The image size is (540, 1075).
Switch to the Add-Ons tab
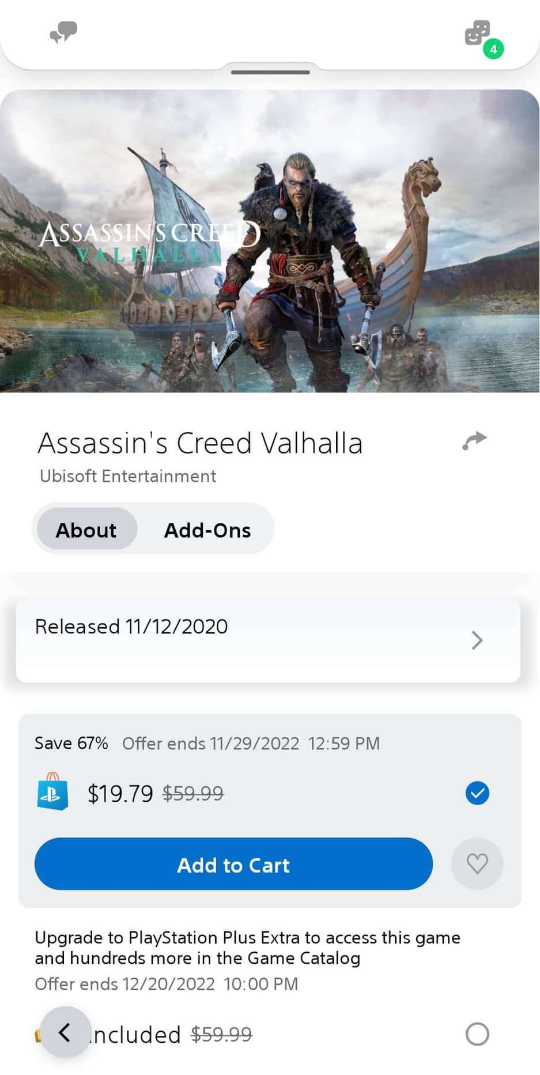coord(207,530)
